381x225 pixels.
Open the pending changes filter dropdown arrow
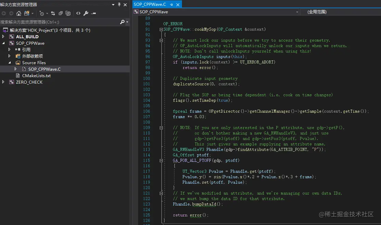point(47,14)
